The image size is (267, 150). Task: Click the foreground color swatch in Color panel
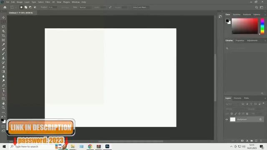[227, 21]
